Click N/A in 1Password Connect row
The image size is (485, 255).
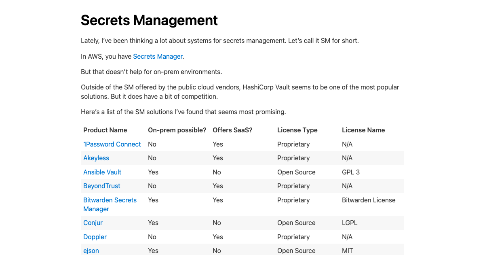pos(347,144)
